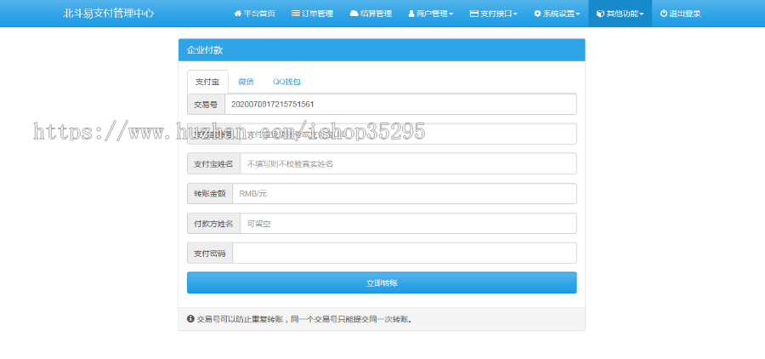Select the 支付宝 tab
The width and height of the screenshot is (765, 359).
pos(207,82)
